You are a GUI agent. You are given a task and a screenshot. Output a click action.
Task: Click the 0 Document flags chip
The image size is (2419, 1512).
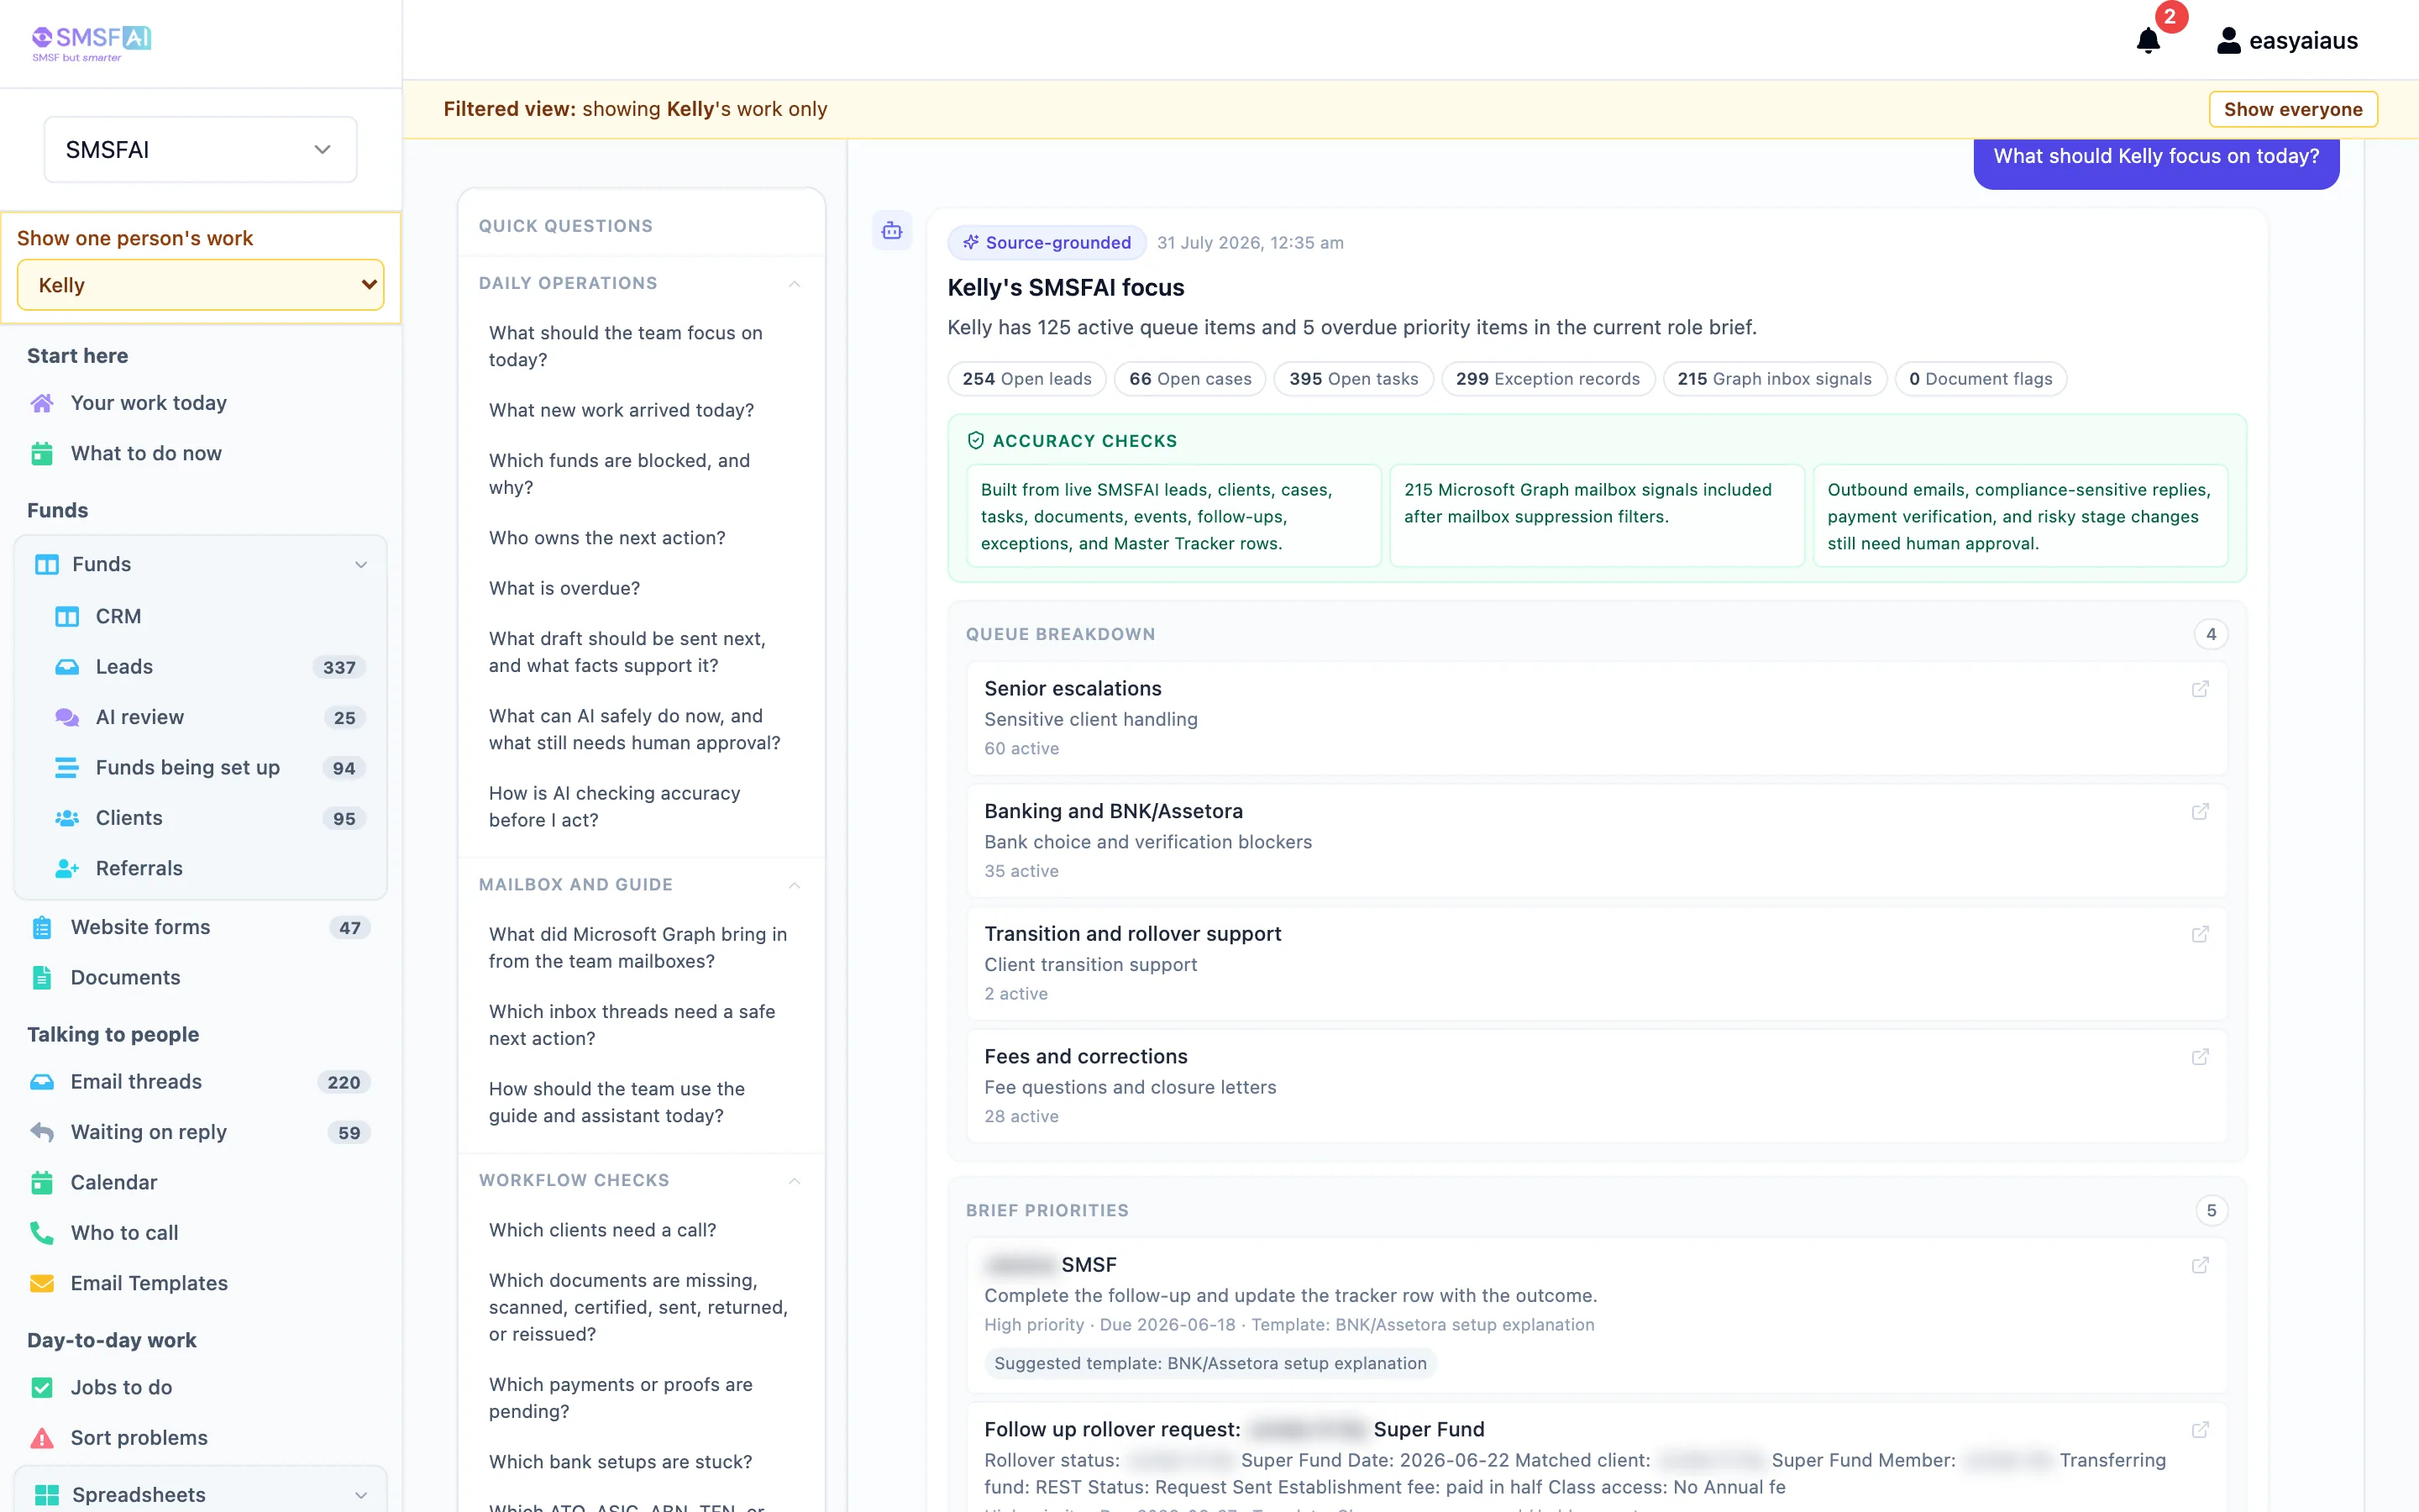click(x=1981, y=379)
